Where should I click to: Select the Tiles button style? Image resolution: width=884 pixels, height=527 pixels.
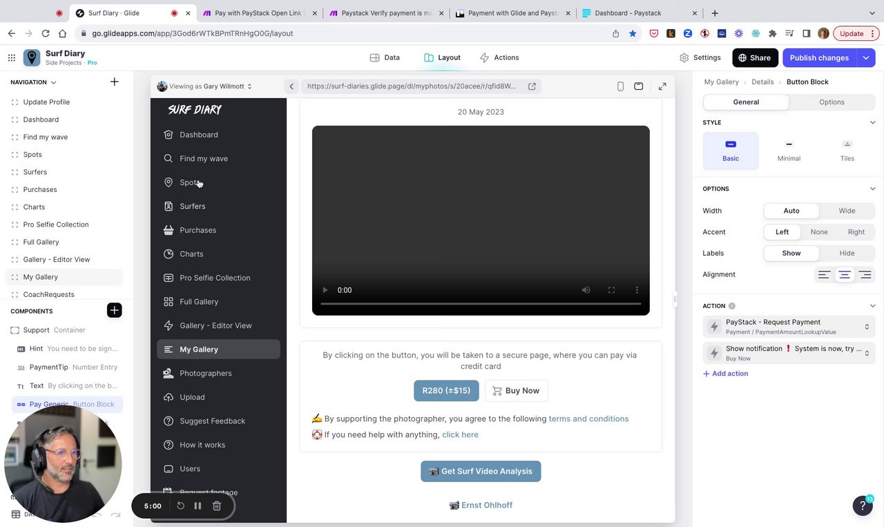[847, 151]
